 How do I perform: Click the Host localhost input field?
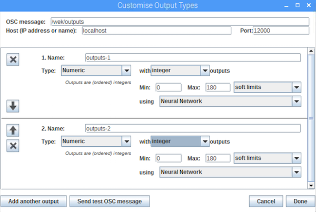156,31
